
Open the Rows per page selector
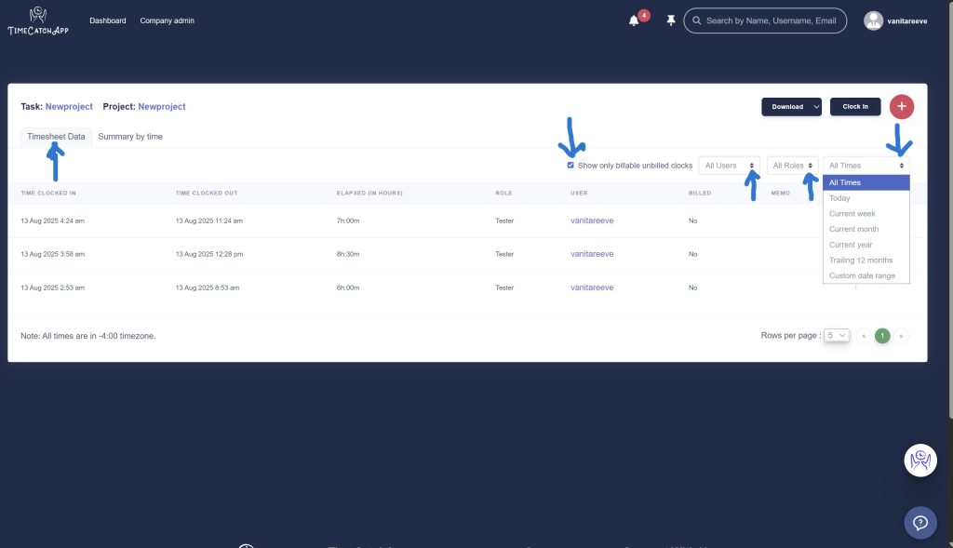[x=838, y=336]
